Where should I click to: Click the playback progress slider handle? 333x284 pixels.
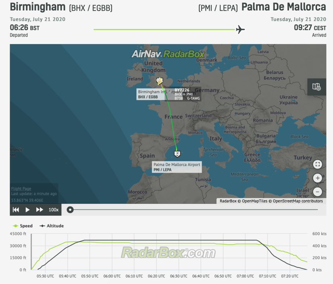tap(70, 210)
